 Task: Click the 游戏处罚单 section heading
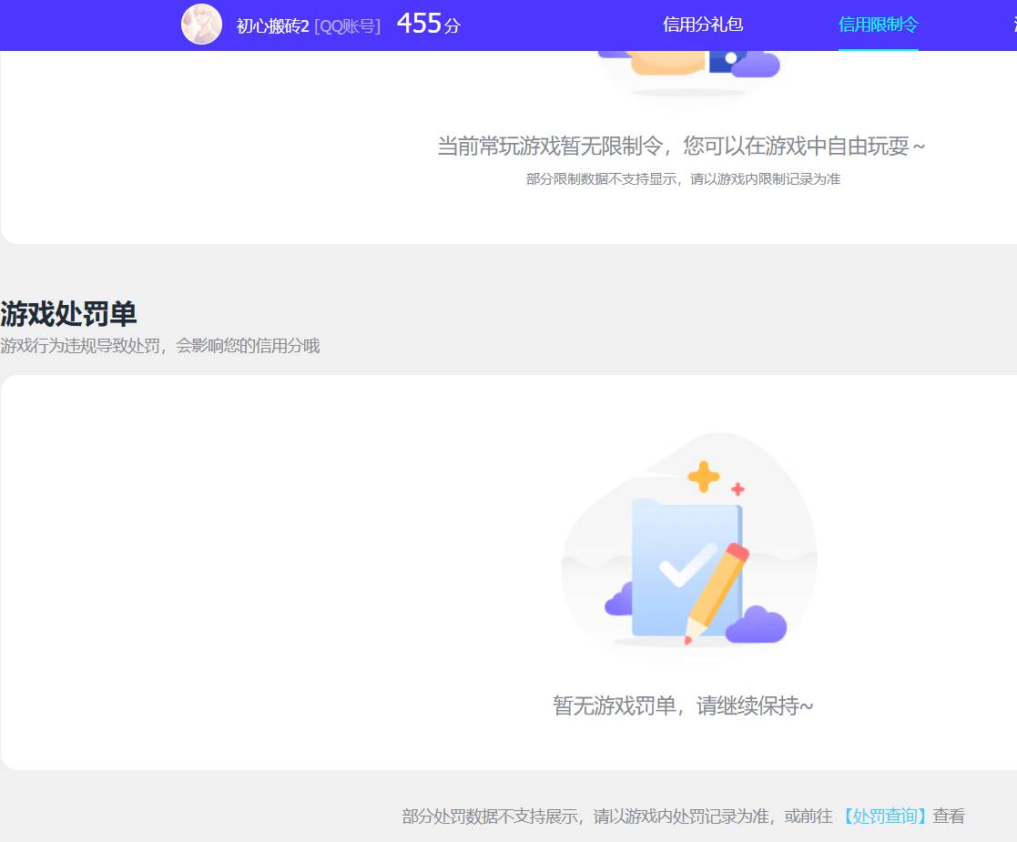click(x=68, y=314)
